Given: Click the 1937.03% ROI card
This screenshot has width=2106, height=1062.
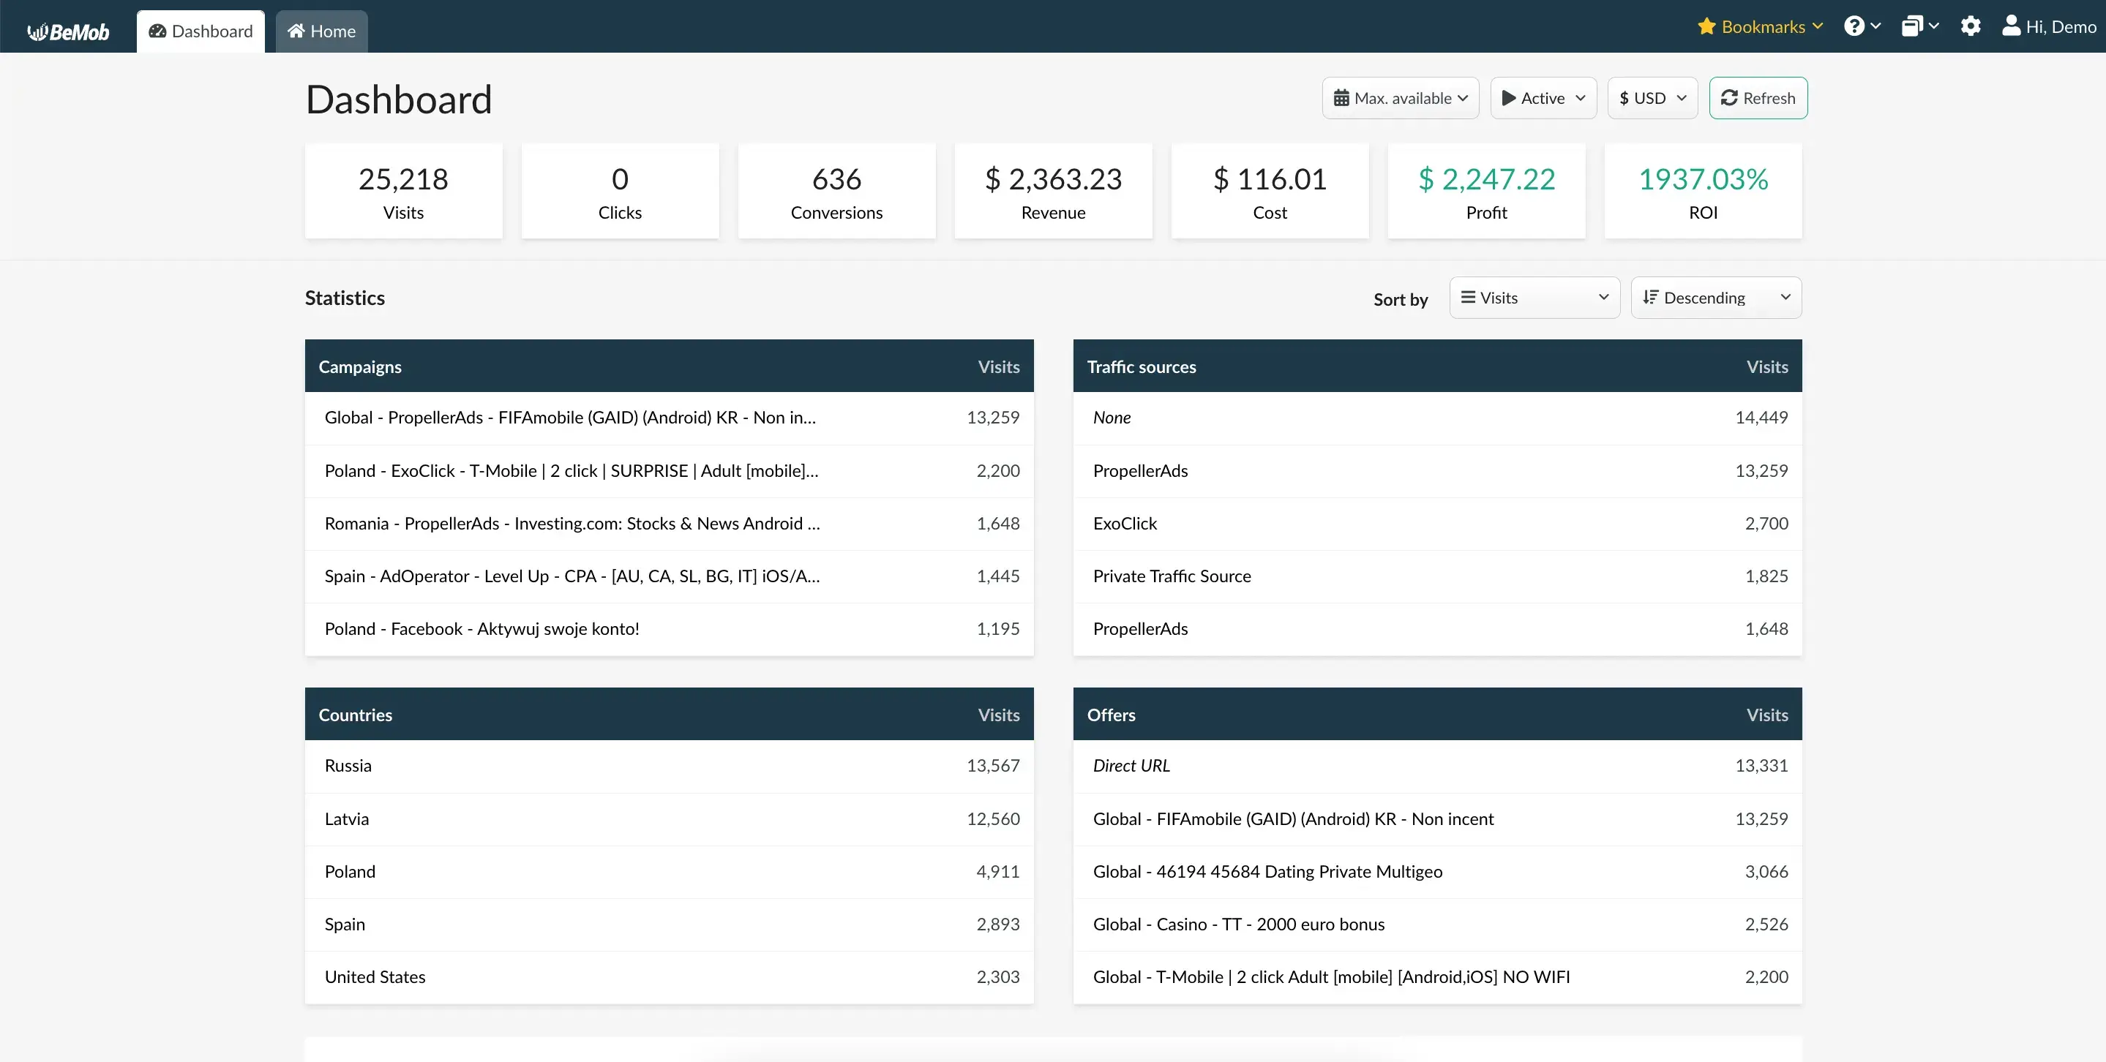Looking at the screenshot, I should [x=1704, y=191].
